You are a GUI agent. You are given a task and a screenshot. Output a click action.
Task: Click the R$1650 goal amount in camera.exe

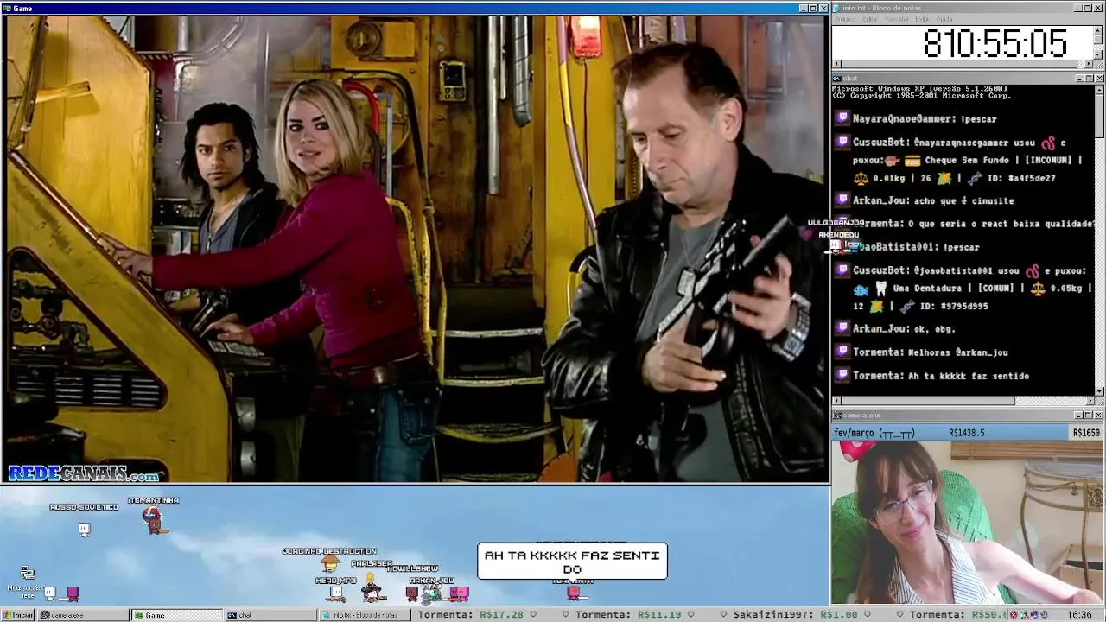(1086, 433)
